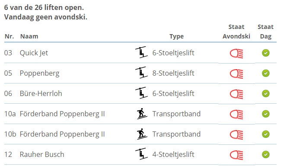Click green day-status checkmark for Poppenberg
Screen dimensions: 284x166
click(x=265, y=73)
